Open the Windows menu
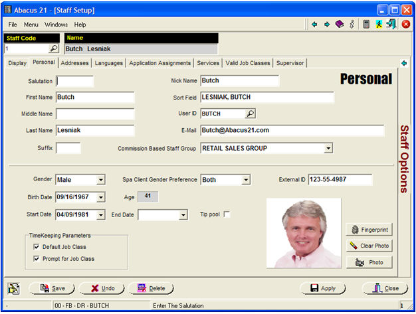This screenshot has width=416, height=314. pos(56,25)
